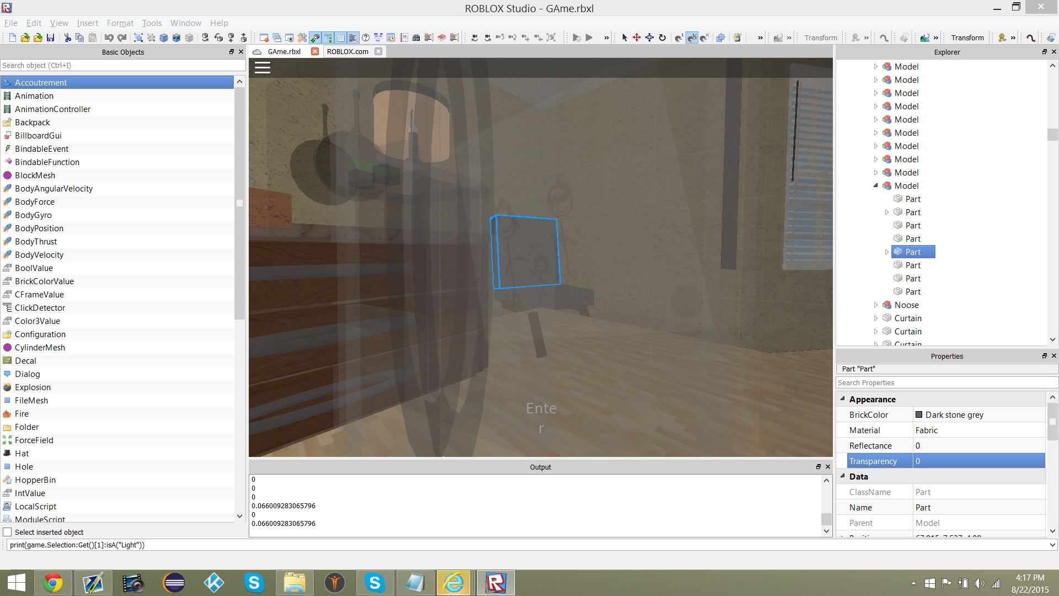The width and height of the screenshot is (1059, 596).
Task: Select the arrow Select tool
Action: click(x=624, y=38)
